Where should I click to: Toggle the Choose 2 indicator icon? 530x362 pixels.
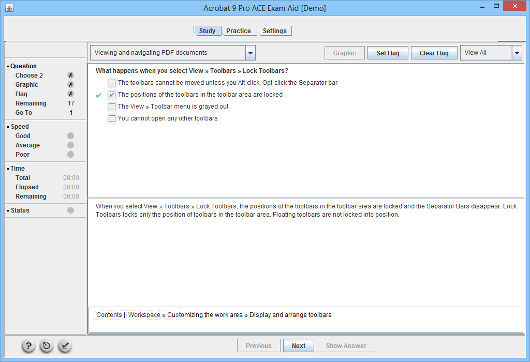tap(70, 76)
